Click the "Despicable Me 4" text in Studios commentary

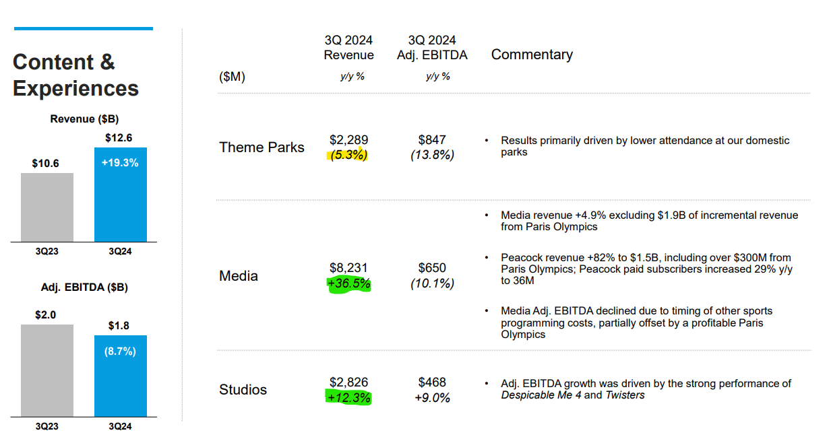[541, 395]
